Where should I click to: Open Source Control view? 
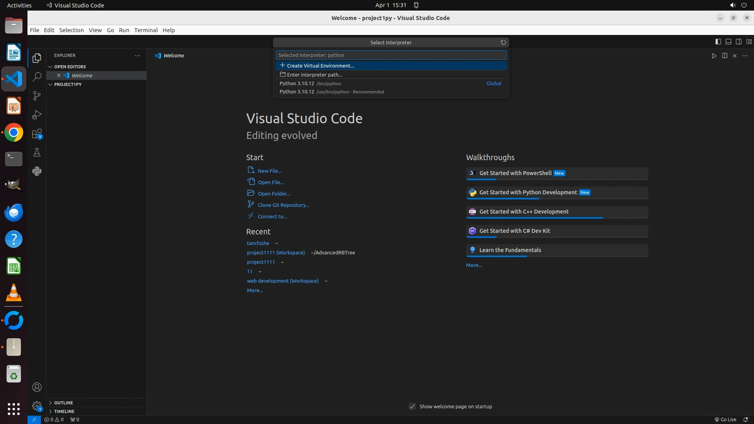coord(37,96)
